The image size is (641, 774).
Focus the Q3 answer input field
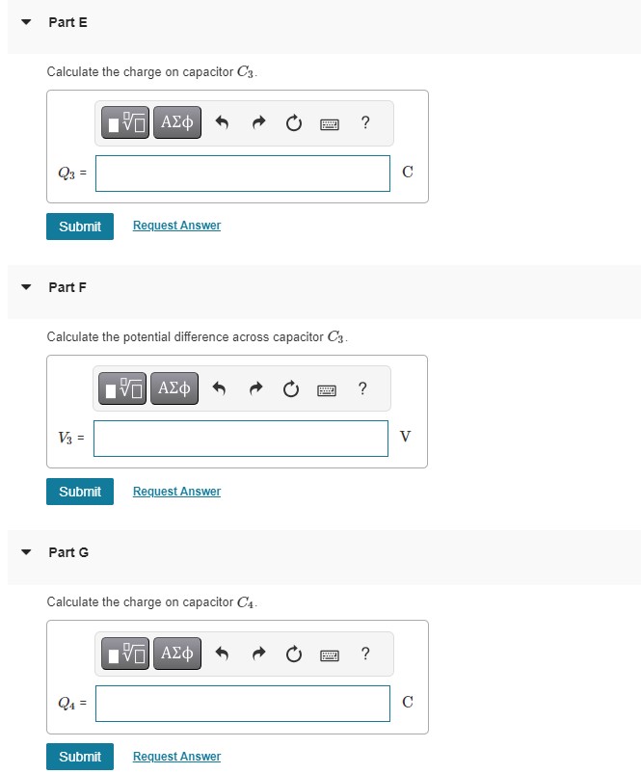(243, 173)
